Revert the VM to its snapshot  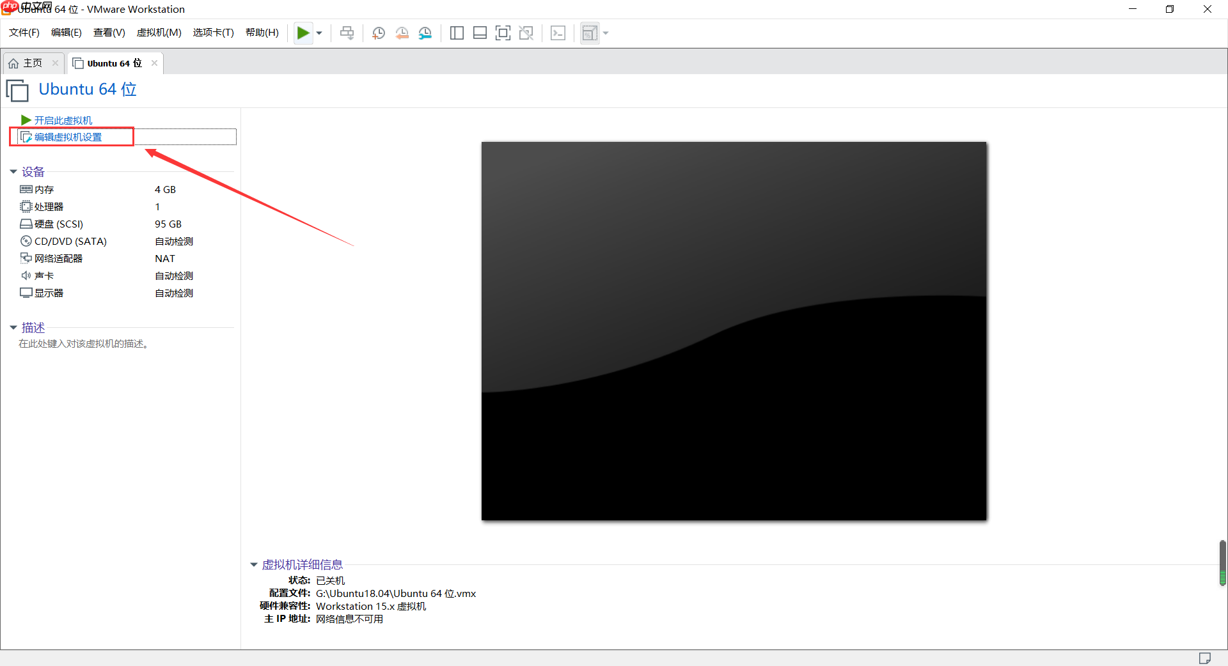point(402,33)
